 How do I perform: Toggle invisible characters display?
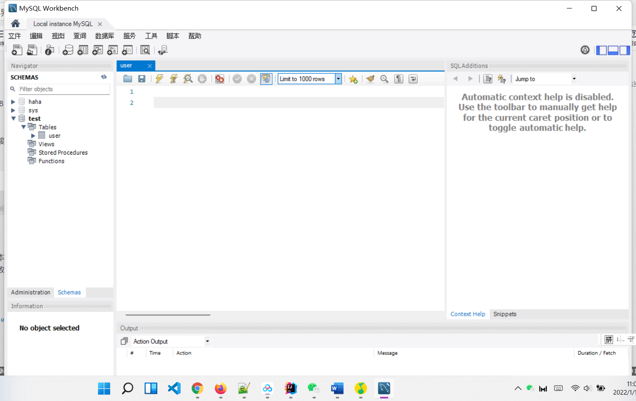point(399,79)
